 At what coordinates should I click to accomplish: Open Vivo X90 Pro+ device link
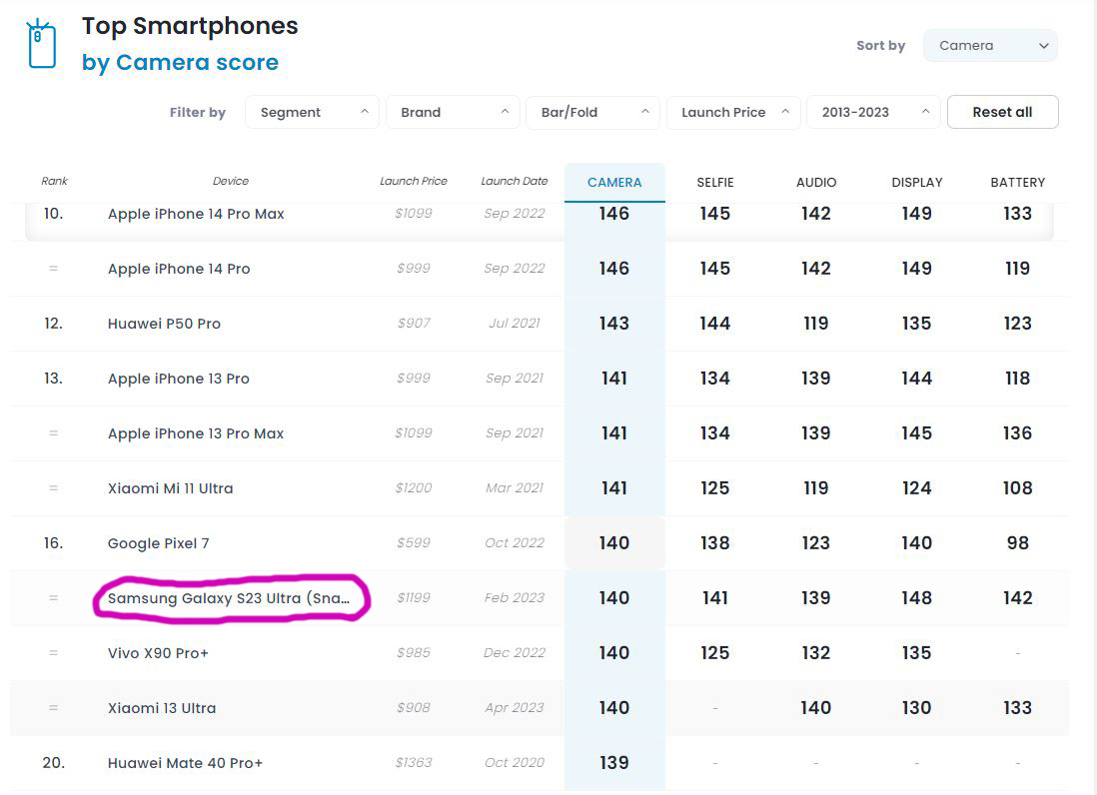click(x=158, y=653)
